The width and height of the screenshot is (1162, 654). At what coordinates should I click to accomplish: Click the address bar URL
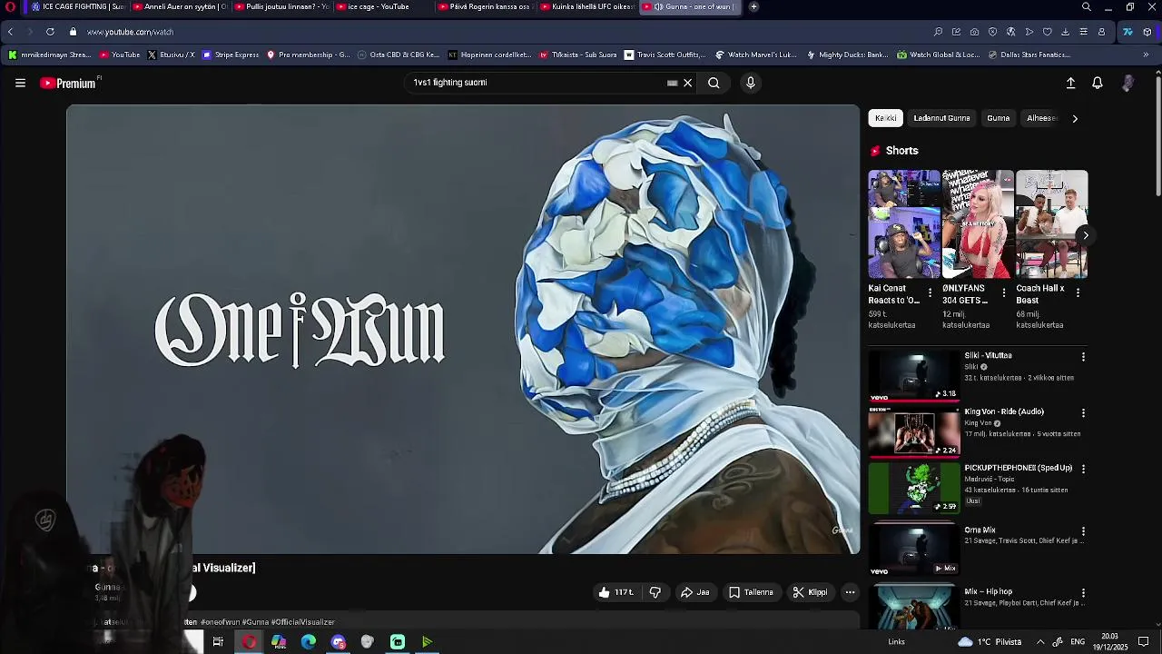130,32
